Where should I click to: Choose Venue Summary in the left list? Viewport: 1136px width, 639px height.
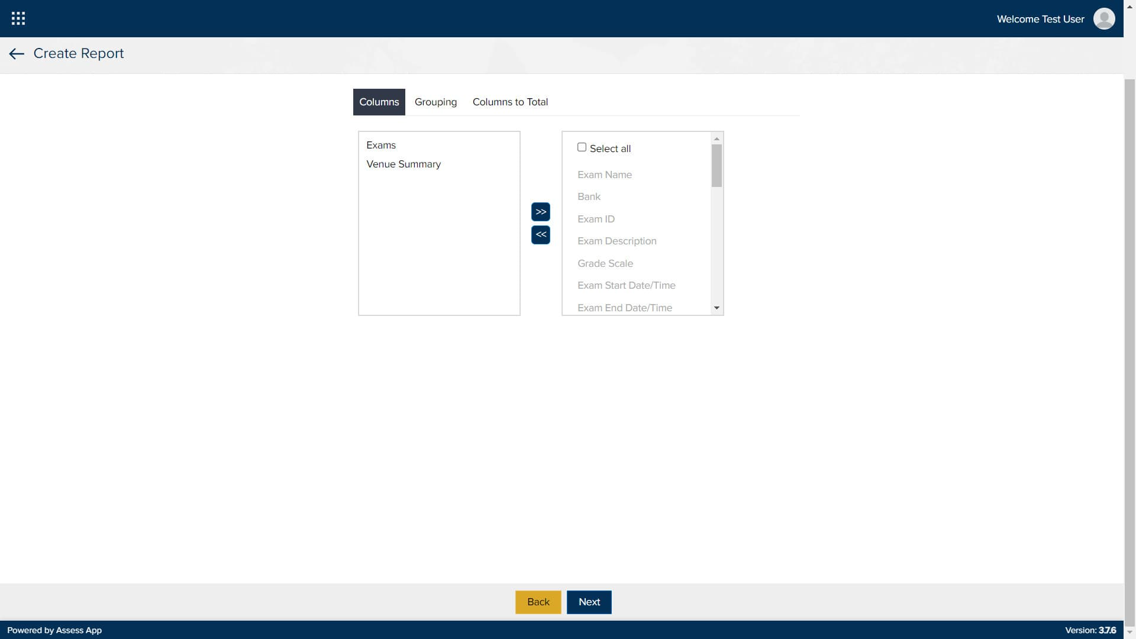[404, 164]
